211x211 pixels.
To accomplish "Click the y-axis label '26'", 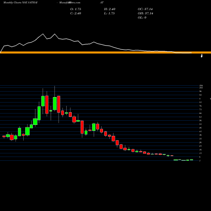I will (200, 142).
